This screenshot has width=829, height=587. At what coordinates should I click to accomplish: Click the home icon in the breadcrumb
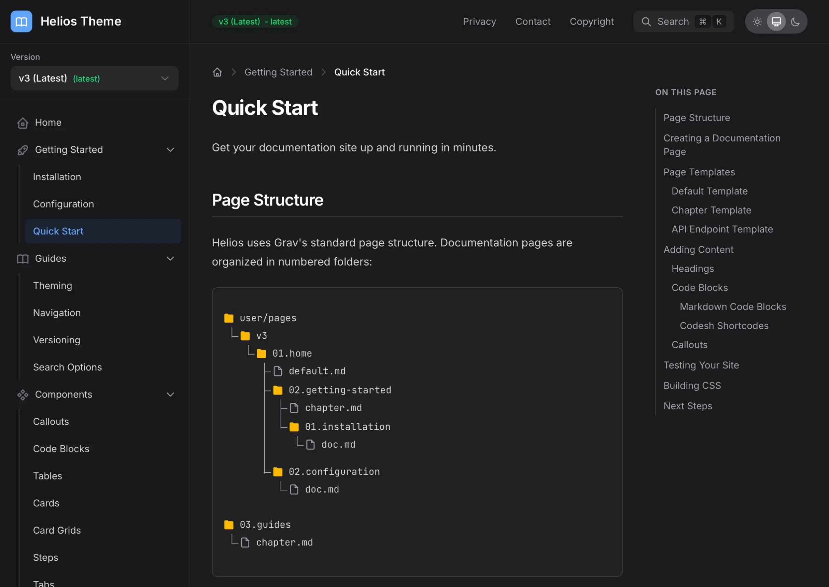217,72
